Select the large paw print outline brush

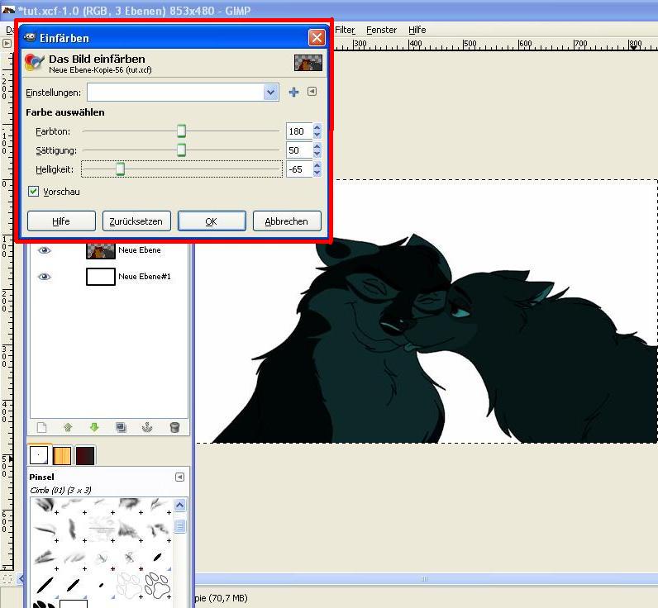[157, 585]
